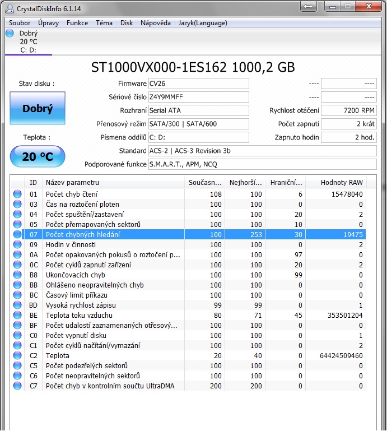Click the drive title ST1000VX000-1ES162 1000,2 GB
The width and height of the screenshot is (387, 431).
193,67
